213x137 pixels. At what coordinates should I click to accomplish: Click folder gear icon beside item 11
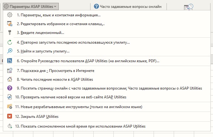(10, 107)
